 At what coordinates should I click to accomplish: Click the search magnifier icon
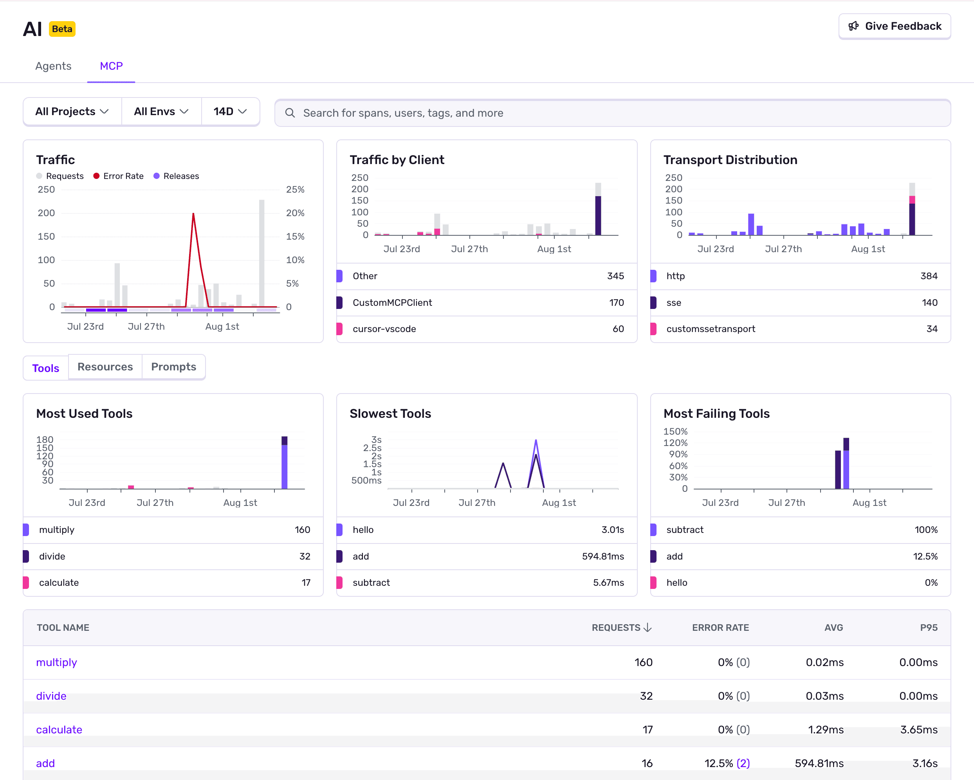[x=290, y=112]
